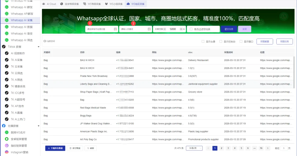Click collection range value 5000
297x156 pixels.
click(x=173, y=29)
